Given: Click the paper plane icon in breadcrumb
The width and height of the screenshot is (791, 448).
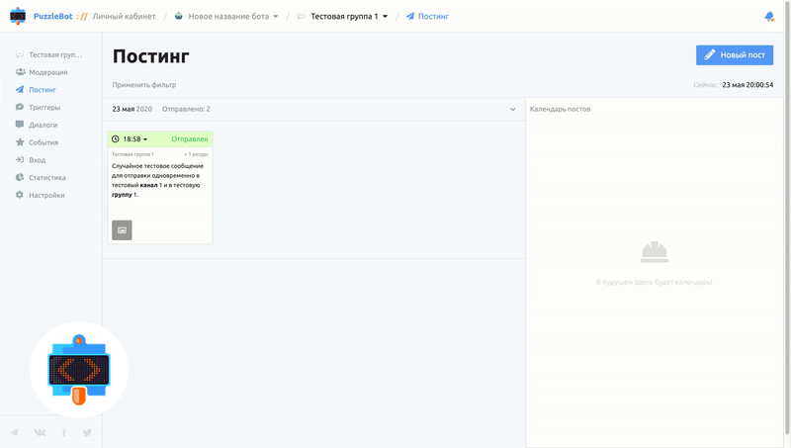Looking at the screenshot, I should click(410, 16).
